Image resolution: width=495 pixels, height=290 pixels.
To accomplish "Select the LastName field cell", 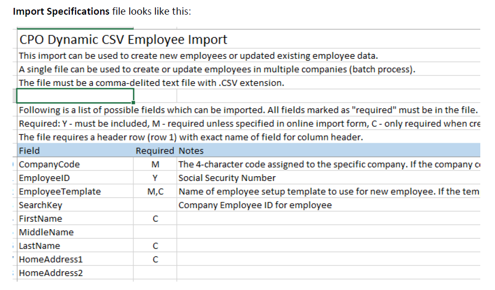I will [x=75, y=245].
